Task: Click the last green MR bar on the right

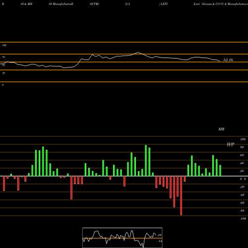Action: pyautogui.click(x=220, y=171)
